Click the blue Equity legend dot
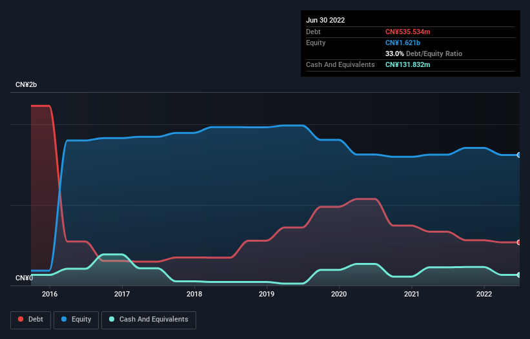This screenshot has width=530, height=339. (64, 319)
